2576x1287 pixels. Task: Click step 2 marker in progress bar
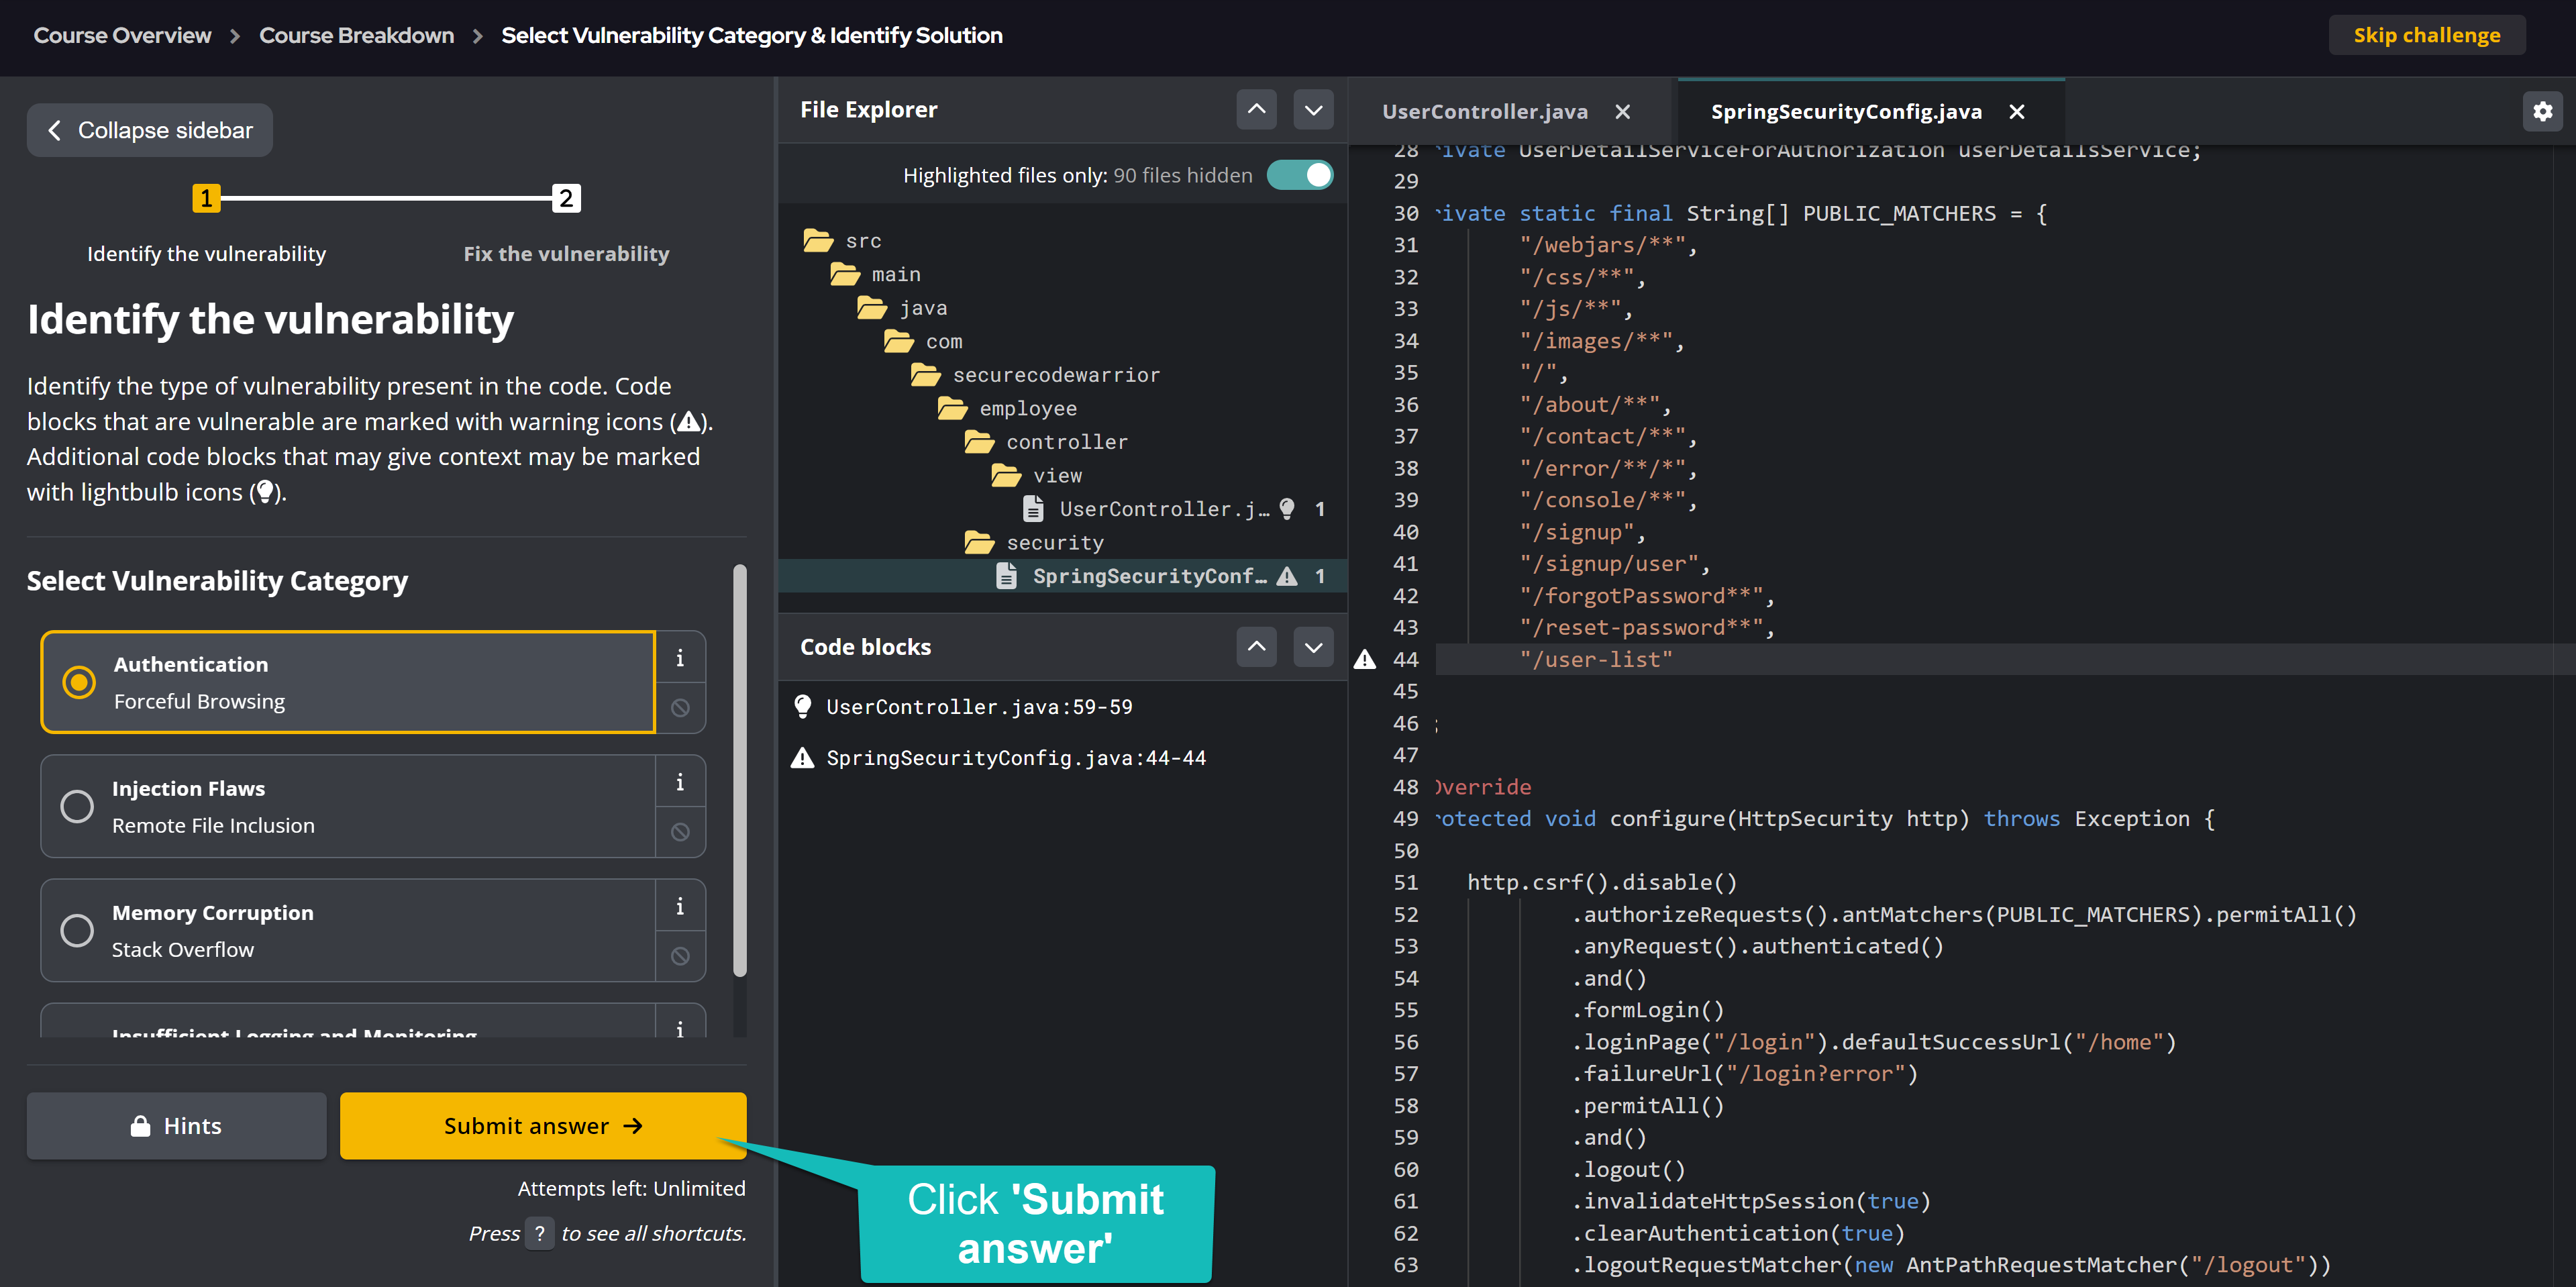point(566,198)
